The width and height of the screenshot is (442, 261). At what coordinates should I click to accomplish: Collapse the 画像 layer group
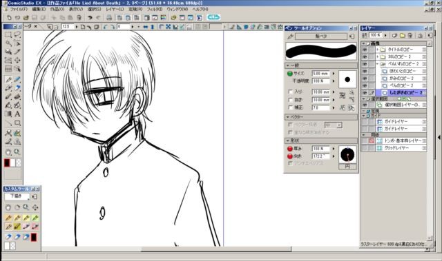(x=364, y=43)
